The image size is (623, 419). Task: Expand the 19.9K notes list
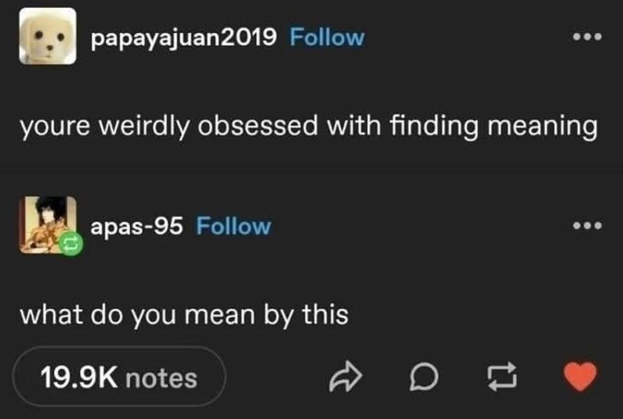(x=119, y=377)
